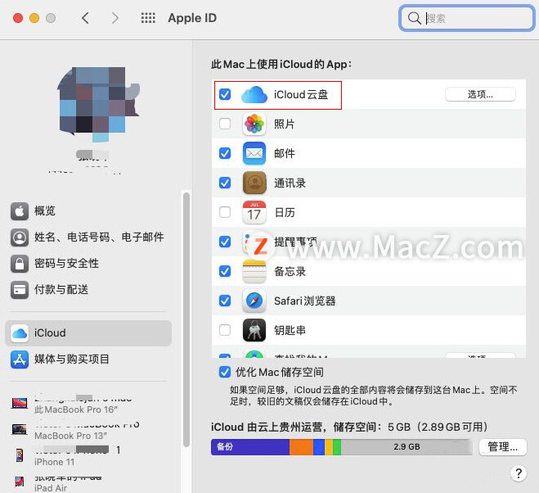Show all preferences with grid icon

(x=148, y=18)
